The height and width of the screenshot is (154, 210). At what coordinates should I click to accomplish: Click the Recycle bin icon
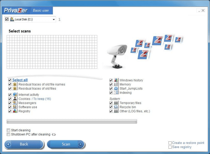point(116,107)
